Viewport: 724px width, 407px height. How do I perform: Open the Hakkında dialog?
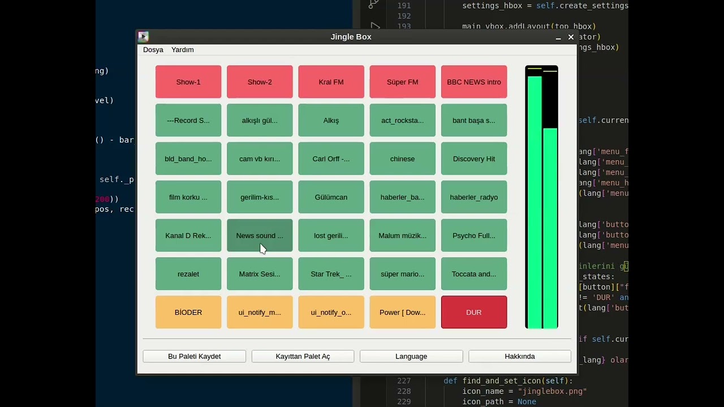[x=520, y=356]
